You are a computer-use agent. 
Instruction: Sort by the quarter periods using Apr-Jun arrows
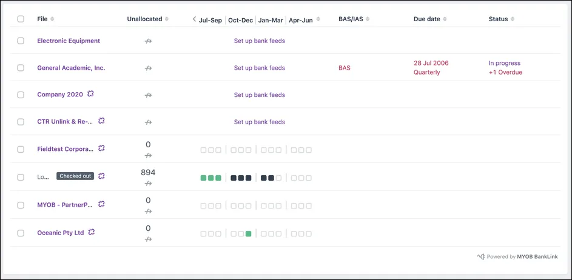[x=318, y=19]
